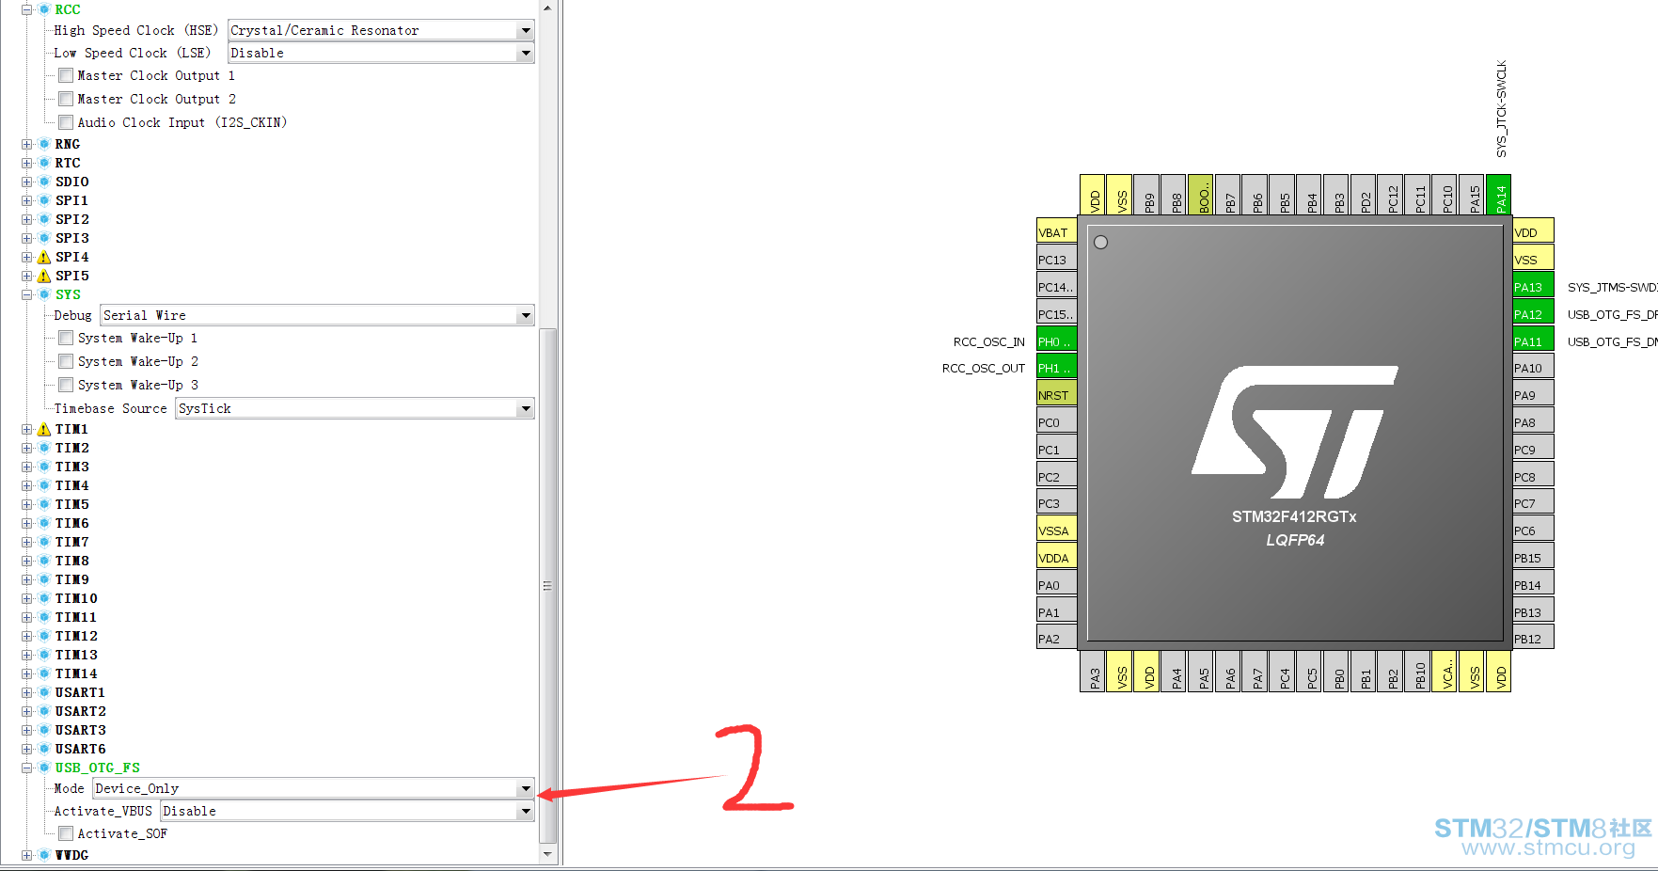Click the SPI5 warning icon

[43, 276]
